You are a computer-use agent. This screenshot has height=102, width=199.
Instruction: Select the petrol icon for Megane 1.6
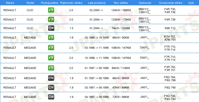click(51, 38)
